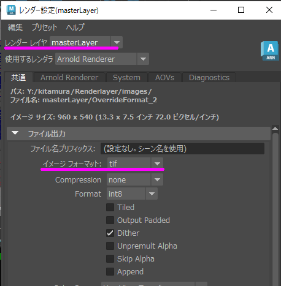This screenshot has height=286, width=281.
Task: Open the Diagnostics tab
Action: pos(209,78)
